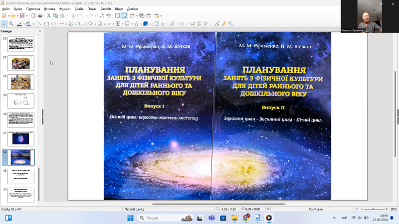This screenshot has height=224, width=399.
Task: Open the fill color dropdown arrow
Action: tap(33, 24)
